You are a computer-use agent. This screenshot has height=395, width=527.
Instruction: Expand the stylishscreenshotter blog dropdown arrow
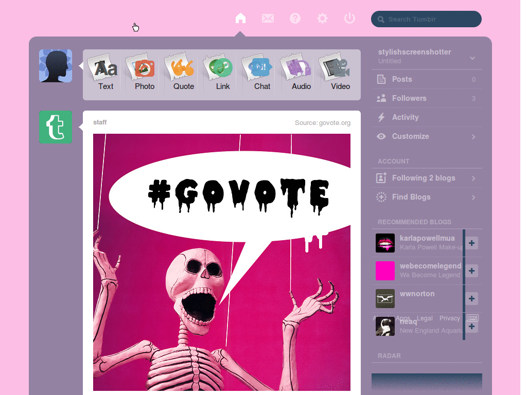pos(472,58)
